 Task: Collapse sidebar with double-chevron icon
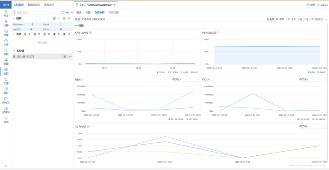(6, 166)
